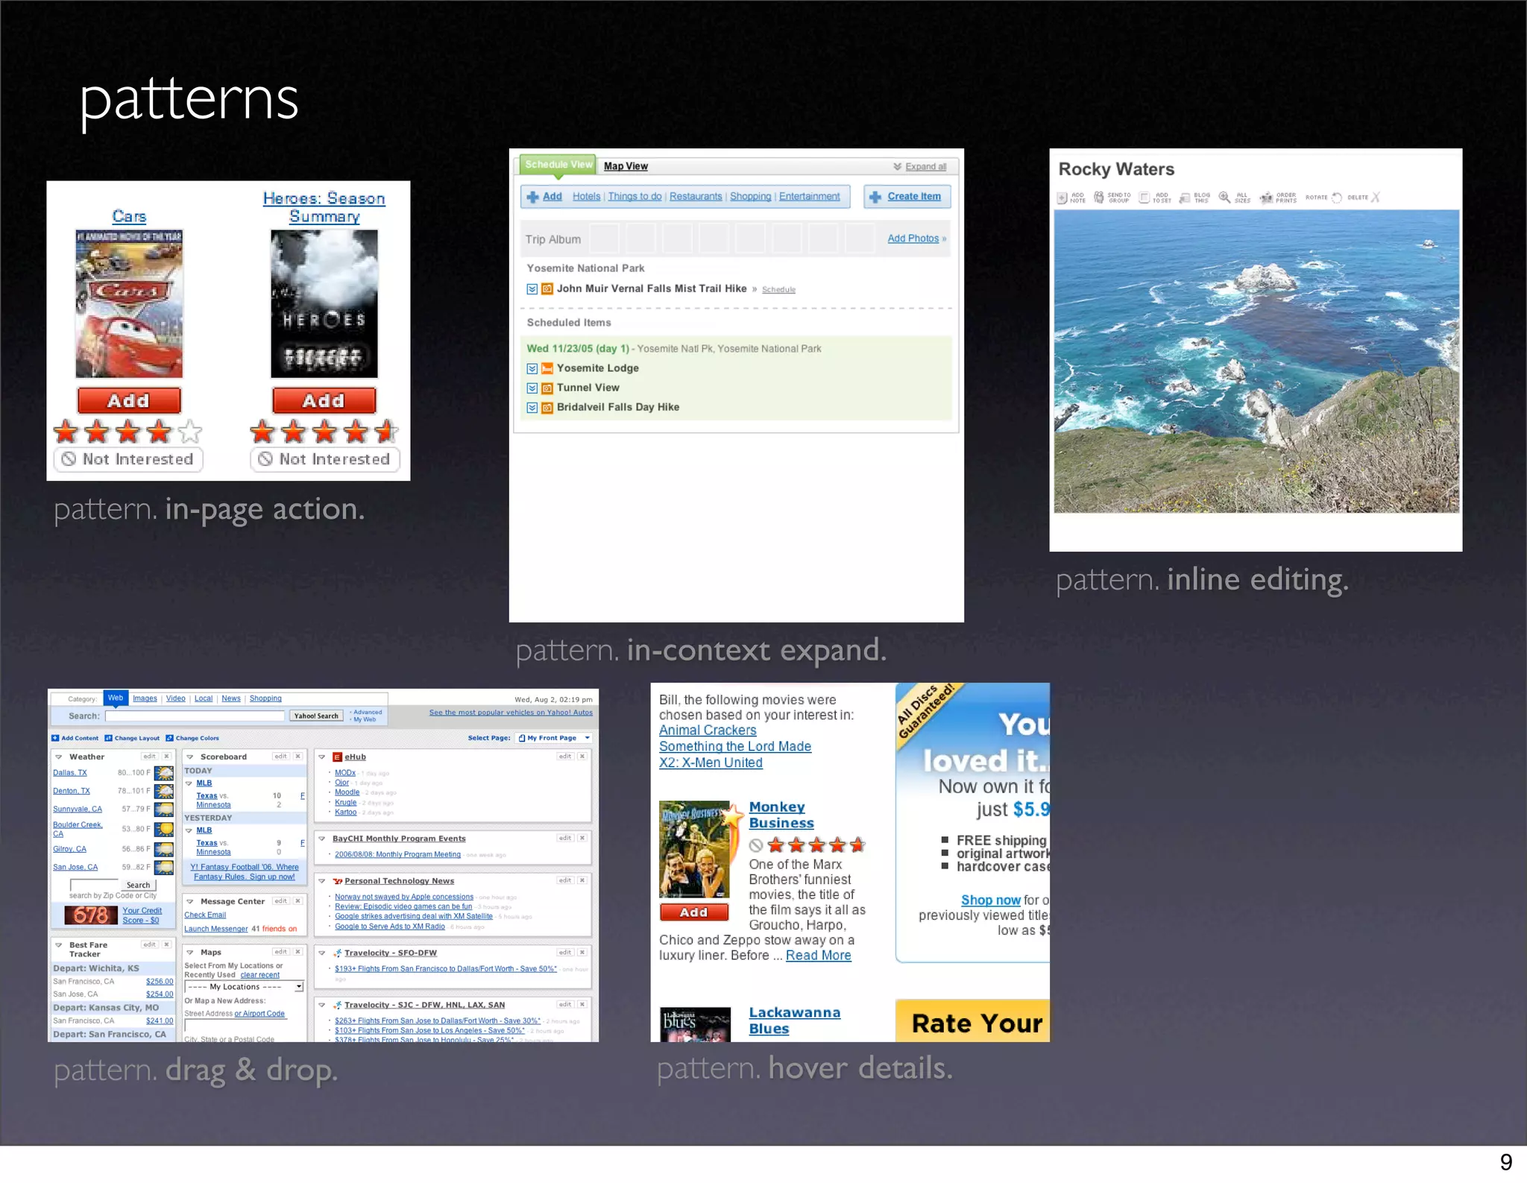Toggle checkbox beside Bridalveil Falls Day Hike
Viewport: 1527px width, 1183px height.
click(532, 408)
